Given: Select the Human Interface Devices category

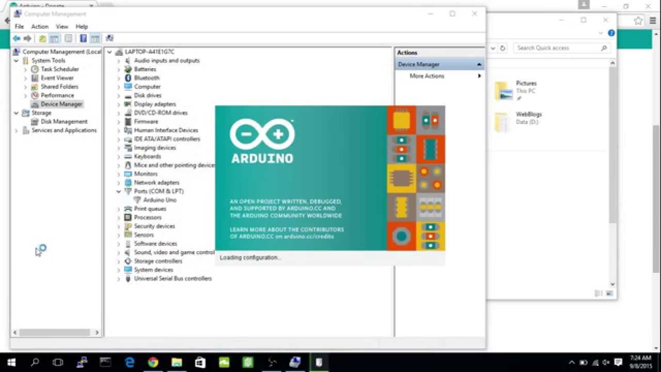Looking at the screenshot, I should (x=166, y=130).
